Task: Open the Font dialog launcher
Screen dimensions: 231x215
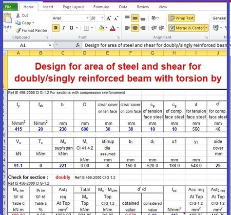Action: coord(118,38)
